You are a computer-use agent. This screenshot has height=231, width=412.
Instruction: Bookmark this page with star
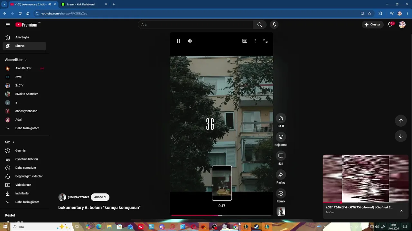[370, 13]
